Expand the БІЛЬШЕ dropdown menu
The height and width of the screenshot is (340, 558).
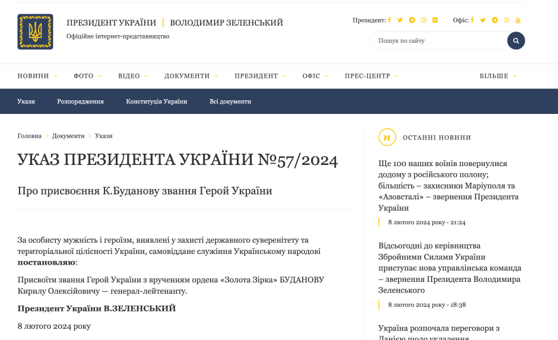(498, 76)
